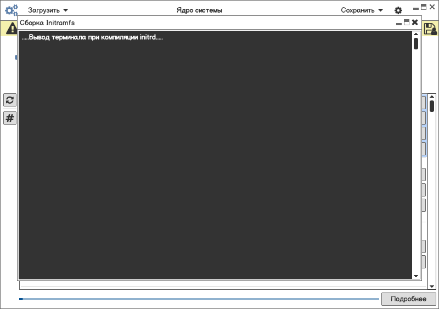Screen dimensions: 439x309
Task: Click inside the terminal output area
Action: (215, 155)
